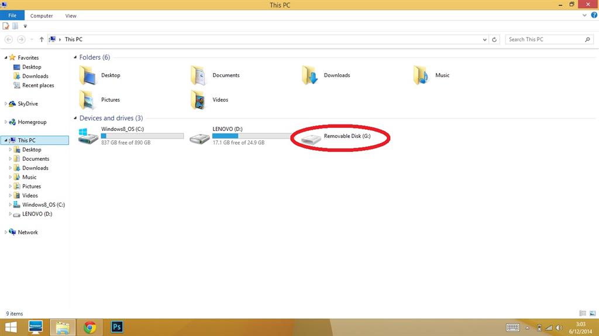
Task: Click the "9 items" status bar text
Action: (x=15, y=313)
